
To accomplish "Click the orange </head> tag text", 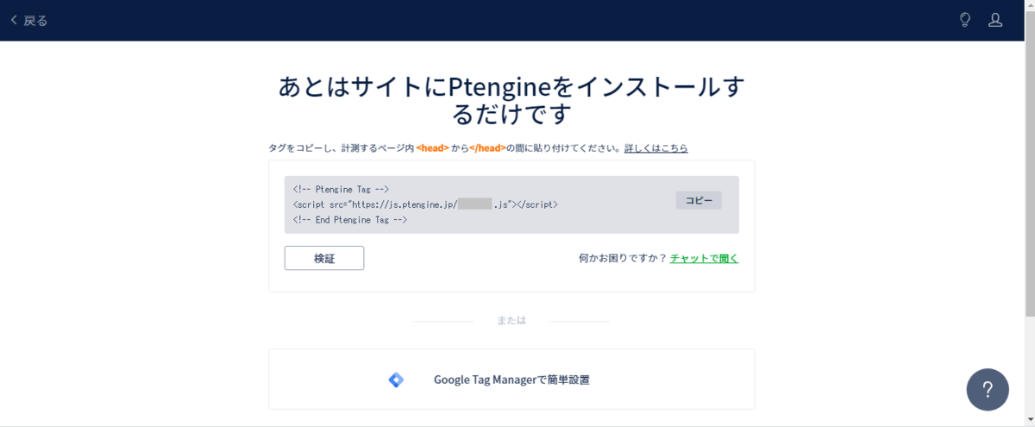I will pyautogui.click(x=487, y=148).
